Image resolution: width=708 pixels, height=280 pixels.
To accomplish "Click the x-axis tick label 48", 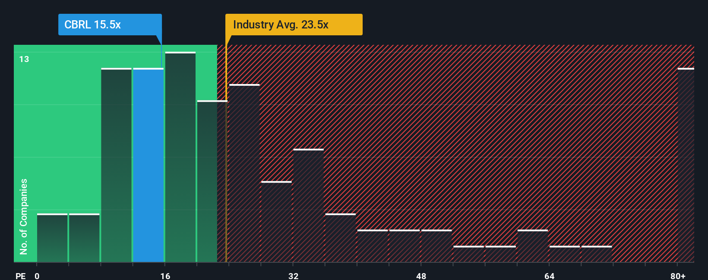I will point(421,276).
